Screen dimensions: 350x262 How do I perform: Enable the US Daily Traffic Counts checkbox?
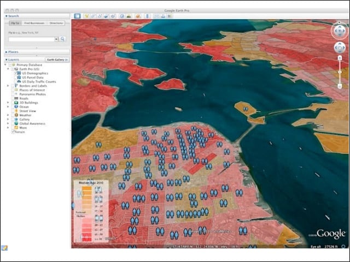pos(15,81)
